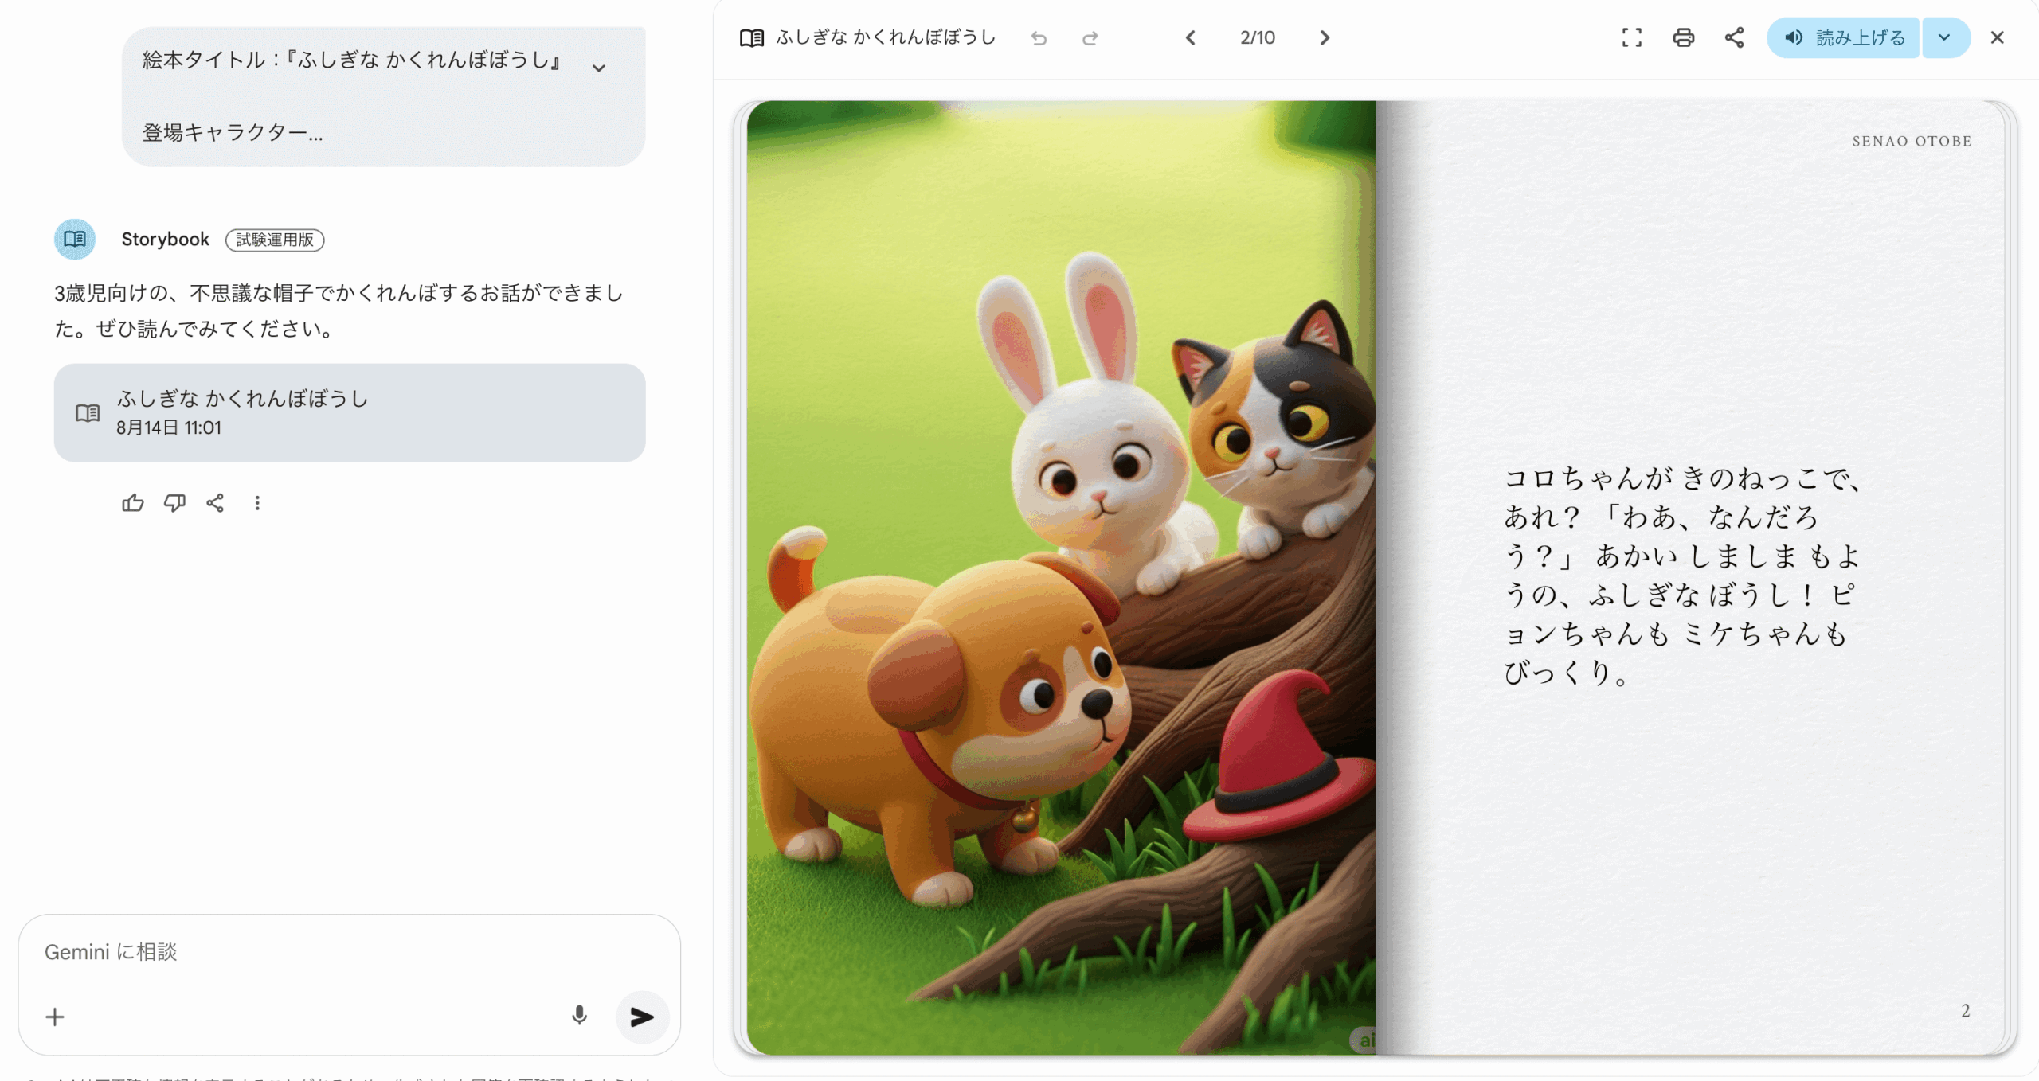2039x1081 pixels.
Task: Activate microphone voice input
Action: [x=579, y=1015]
